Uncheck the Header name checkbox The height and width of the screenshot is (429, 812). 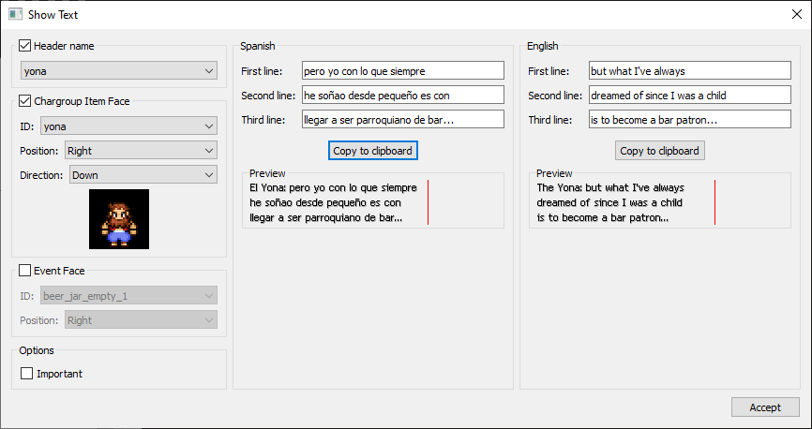(x=25, y=45)
